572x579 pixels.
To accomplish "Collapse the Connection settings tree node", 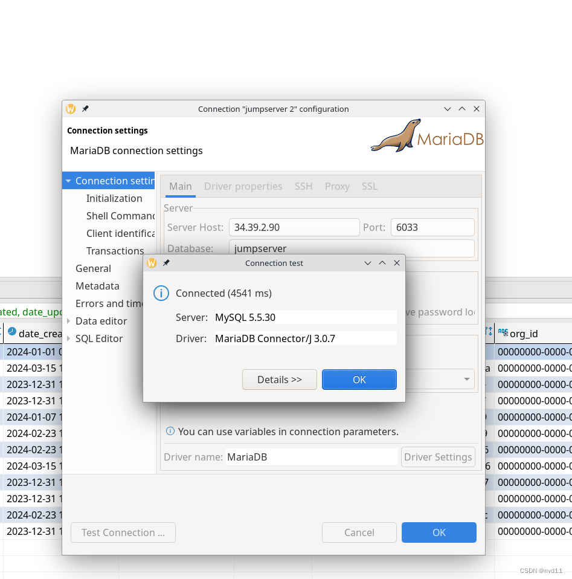I will pos(68,181).
